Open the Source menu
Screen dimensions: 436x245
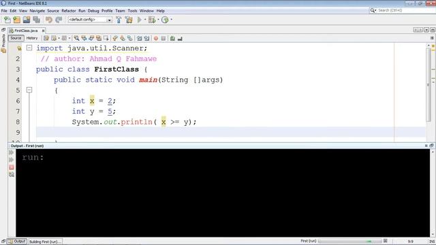click(x=53, y=11)
